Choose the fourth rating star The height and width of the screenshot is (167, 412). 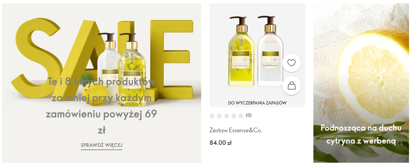tap(233, 116)
